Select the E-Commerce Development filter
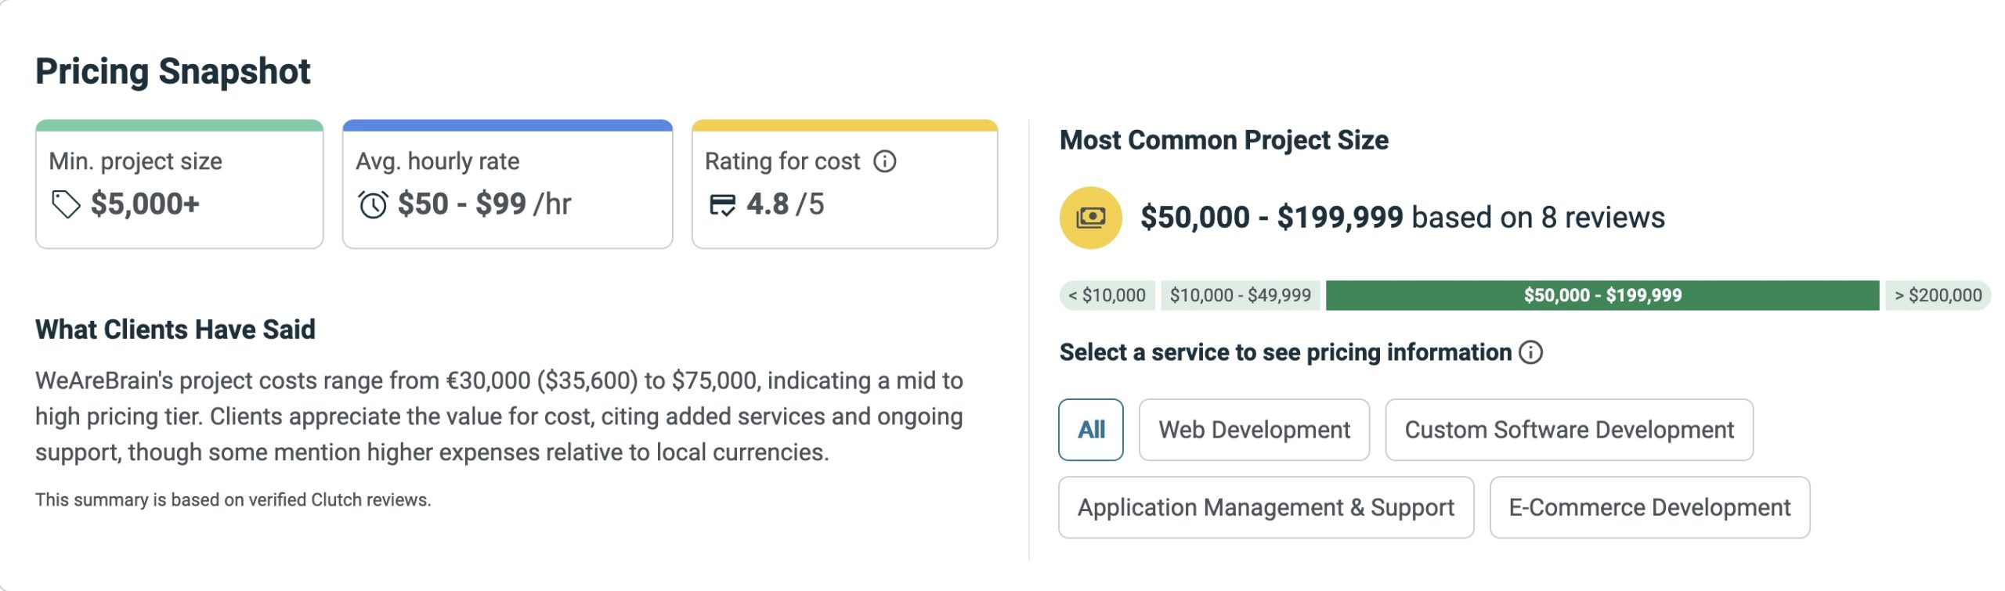This screenshot has height=591, width=2005. 1649,507
